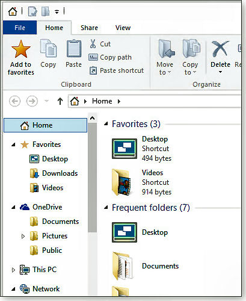Click the Properties icon in quick access toolbar
Image resolution: width=246 pixels, height=301 pixels.
tap(32, 11)
